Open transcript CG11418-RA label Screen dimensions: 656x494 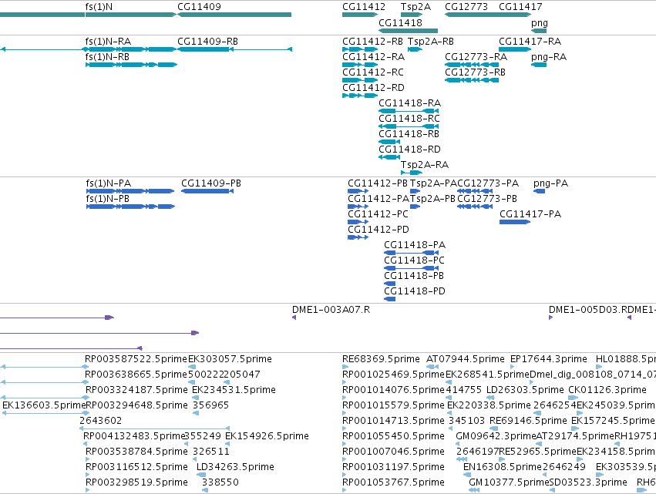click(x=409, y=103)
